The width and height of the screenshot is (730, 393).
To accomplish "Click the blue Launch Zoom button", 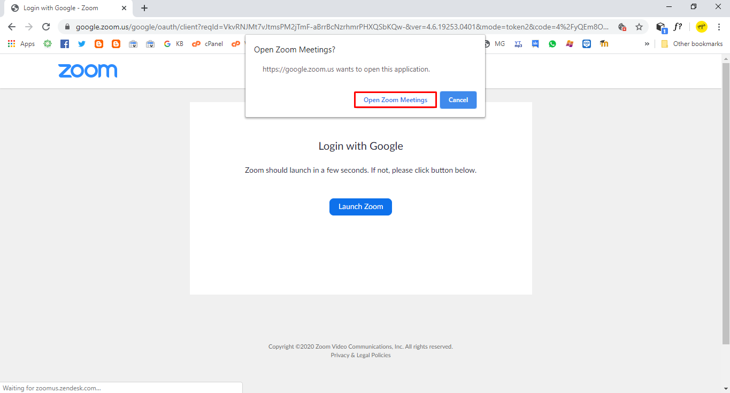I will tap(360, 207).
